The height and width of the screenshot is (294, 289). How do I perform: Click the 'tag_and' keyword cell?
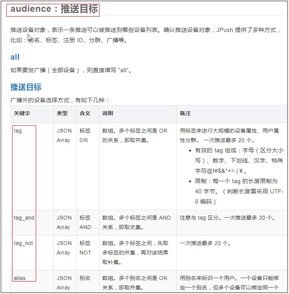[x=24, y=218]
